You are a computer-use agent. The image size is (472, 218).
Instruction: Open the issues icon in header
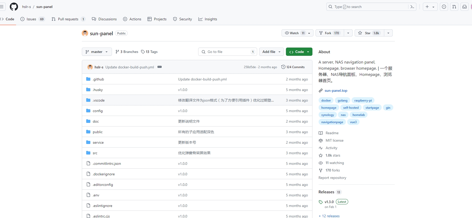444,7
